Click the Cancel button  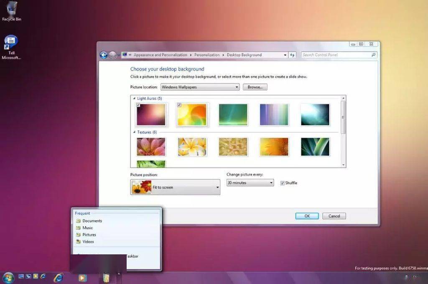pos(334,216)
